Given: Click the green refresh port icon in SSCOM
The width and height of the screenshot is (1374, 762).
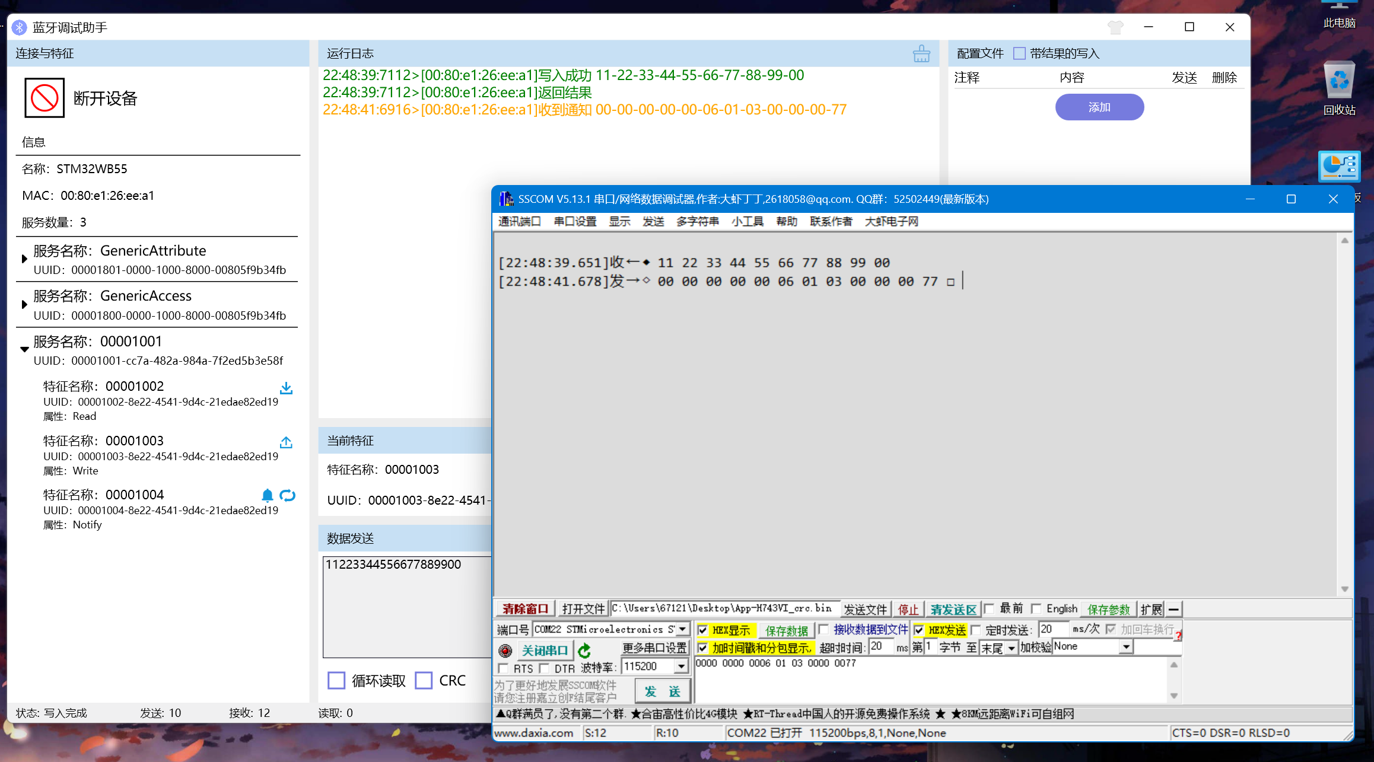Looking at the screenshot, I should [x=584, y=651].
